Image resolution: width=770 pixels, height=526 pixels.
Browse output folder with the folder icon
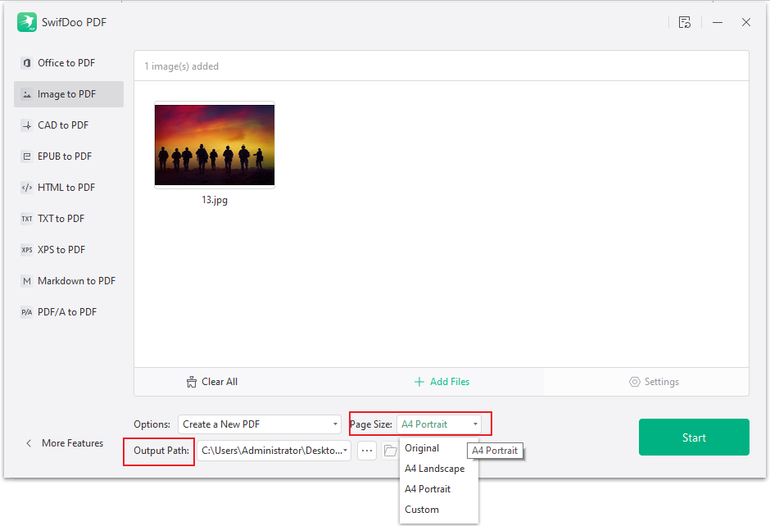point(391,451)
